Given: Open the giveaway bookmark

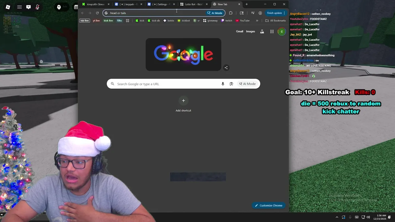Looking at the screenshot, I should 210,21.
